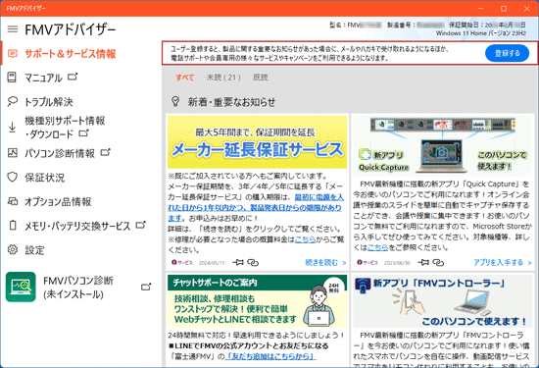Click Windows 11 Home version text

click(481, 33)
